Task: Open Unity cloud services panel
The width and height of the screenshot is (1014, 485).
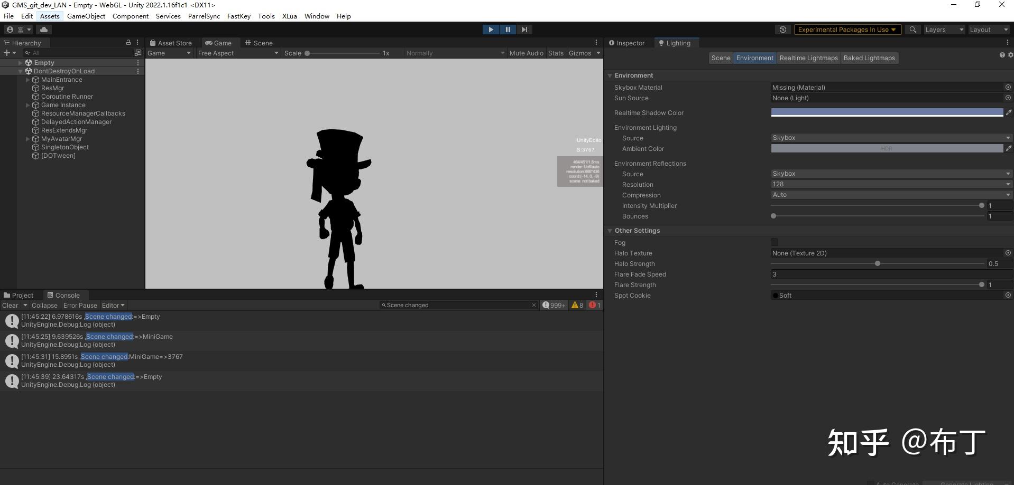Action: coord(44,30)
